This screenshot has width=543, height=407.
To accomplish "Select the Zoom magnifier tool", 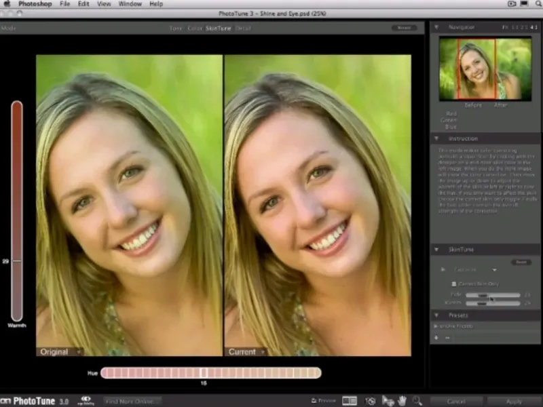I will 417,401.
